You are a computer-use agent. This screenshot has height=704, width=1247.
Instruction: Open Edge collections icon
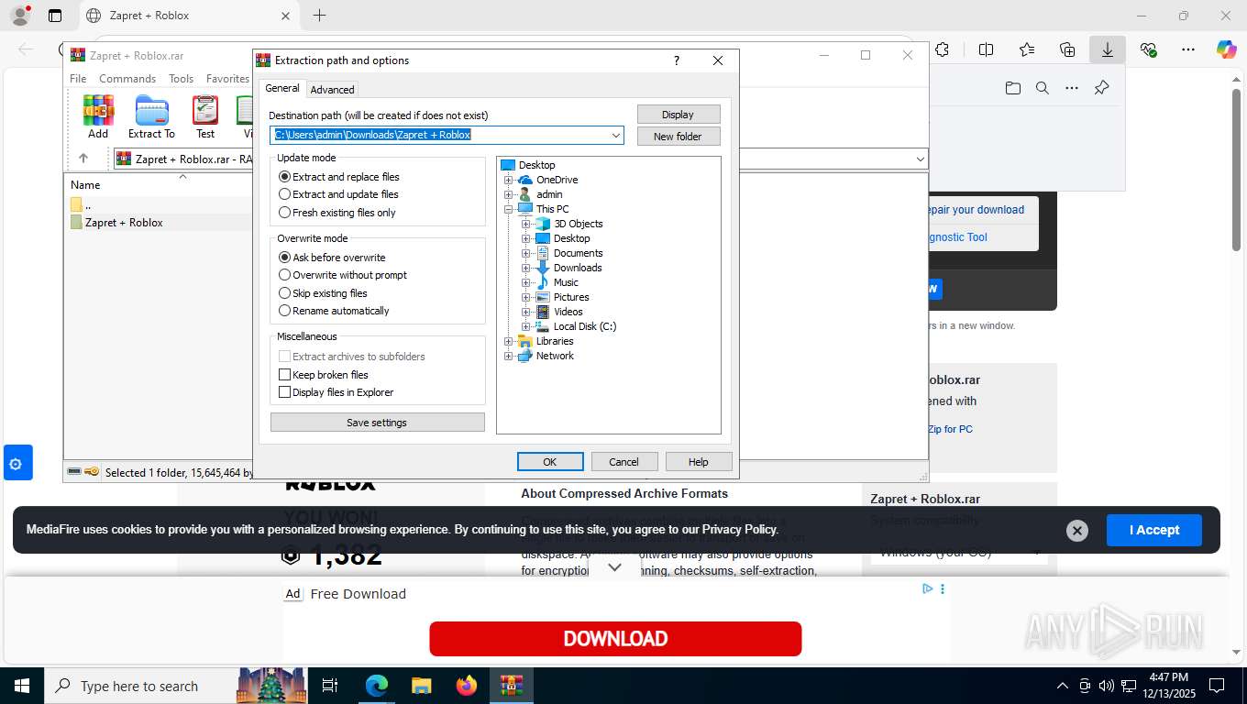click(1067, 50)
